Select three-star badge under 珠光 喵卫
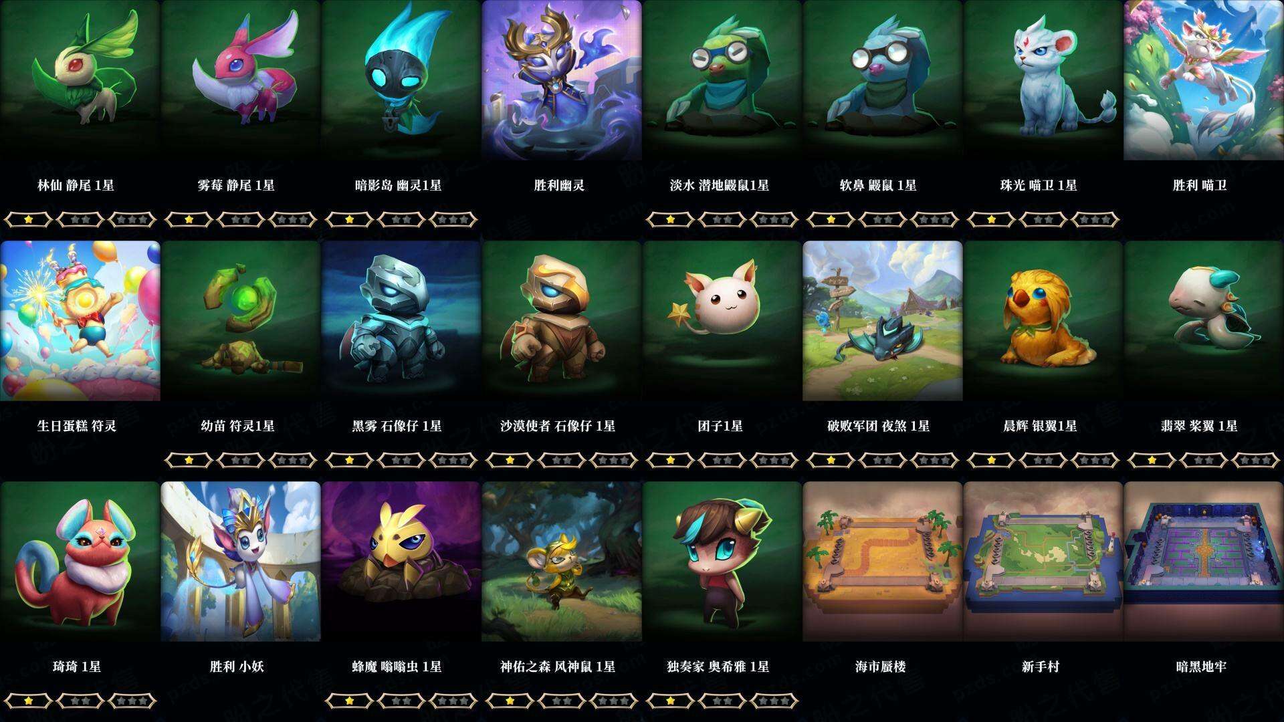 1095,219
